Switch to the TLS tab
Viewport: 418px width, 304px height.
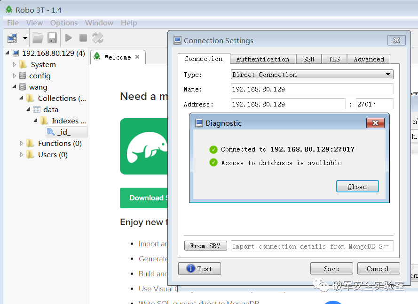pyautogui.click(x=334, y=59)
